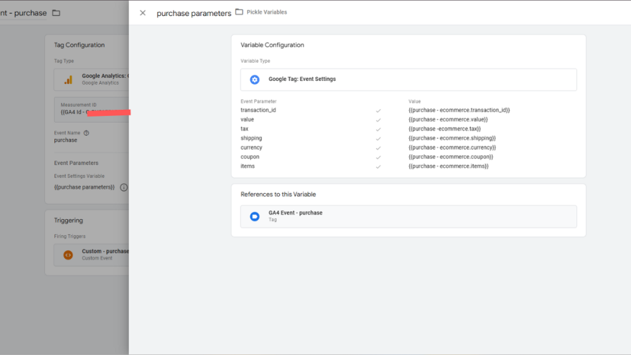
Task: Click the checkmark in the shipping row
Action: tap(378, 139)
